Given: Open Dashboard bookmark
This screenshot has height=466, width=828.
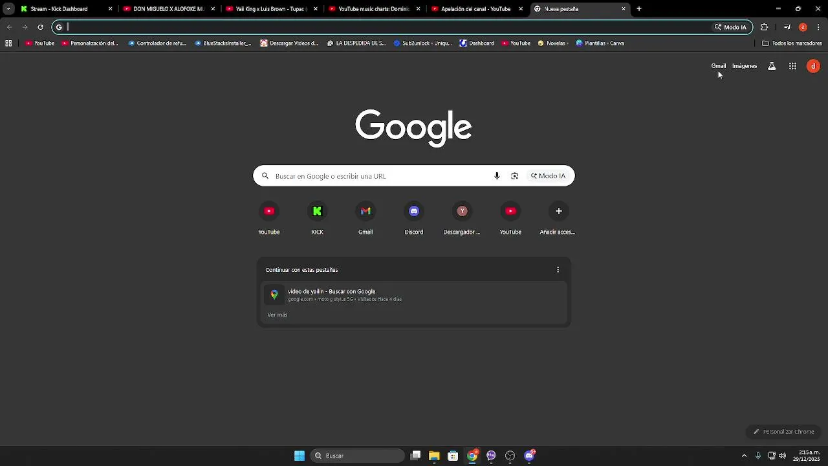Looking at the screenshot, I should click(x=477, y=43).
